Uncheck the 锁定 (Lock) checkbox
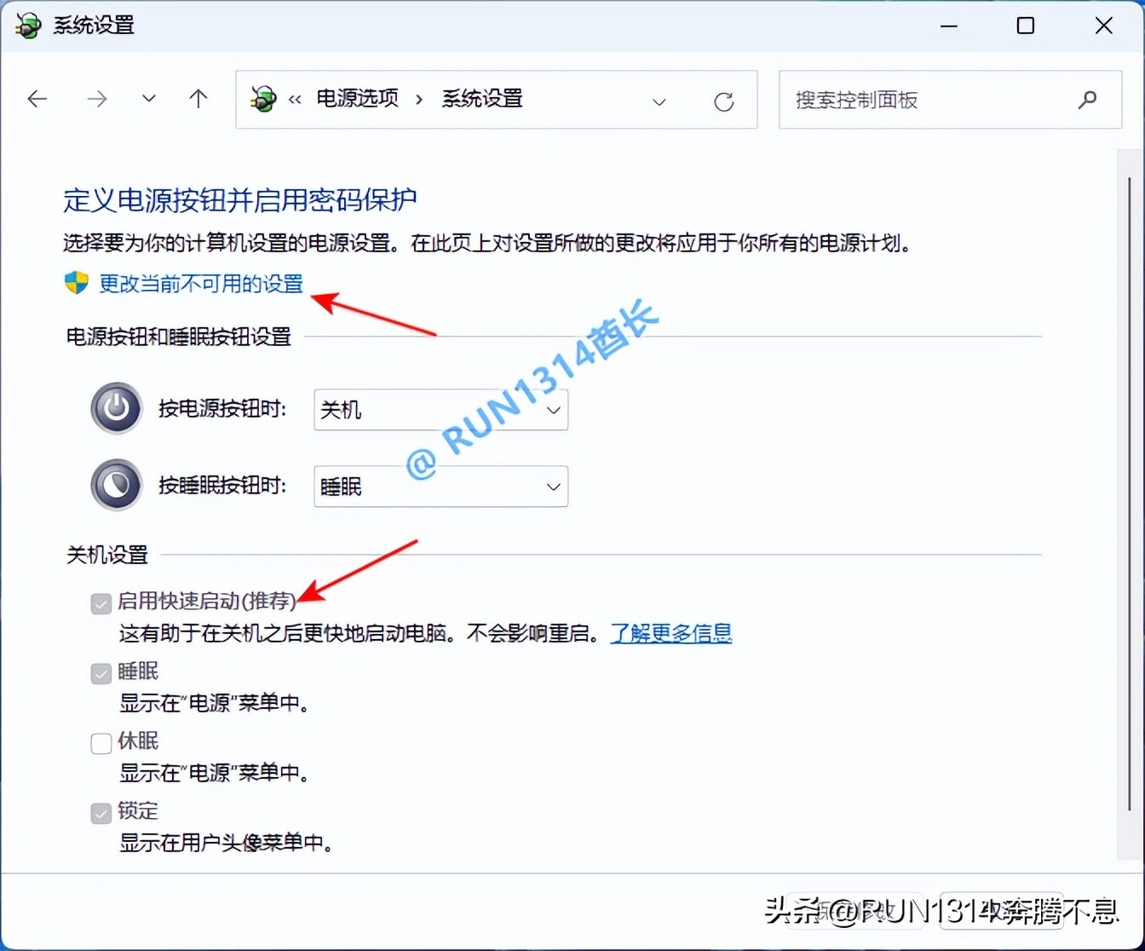This screenshot has width=1145, height=951. [x=101, y=813]
